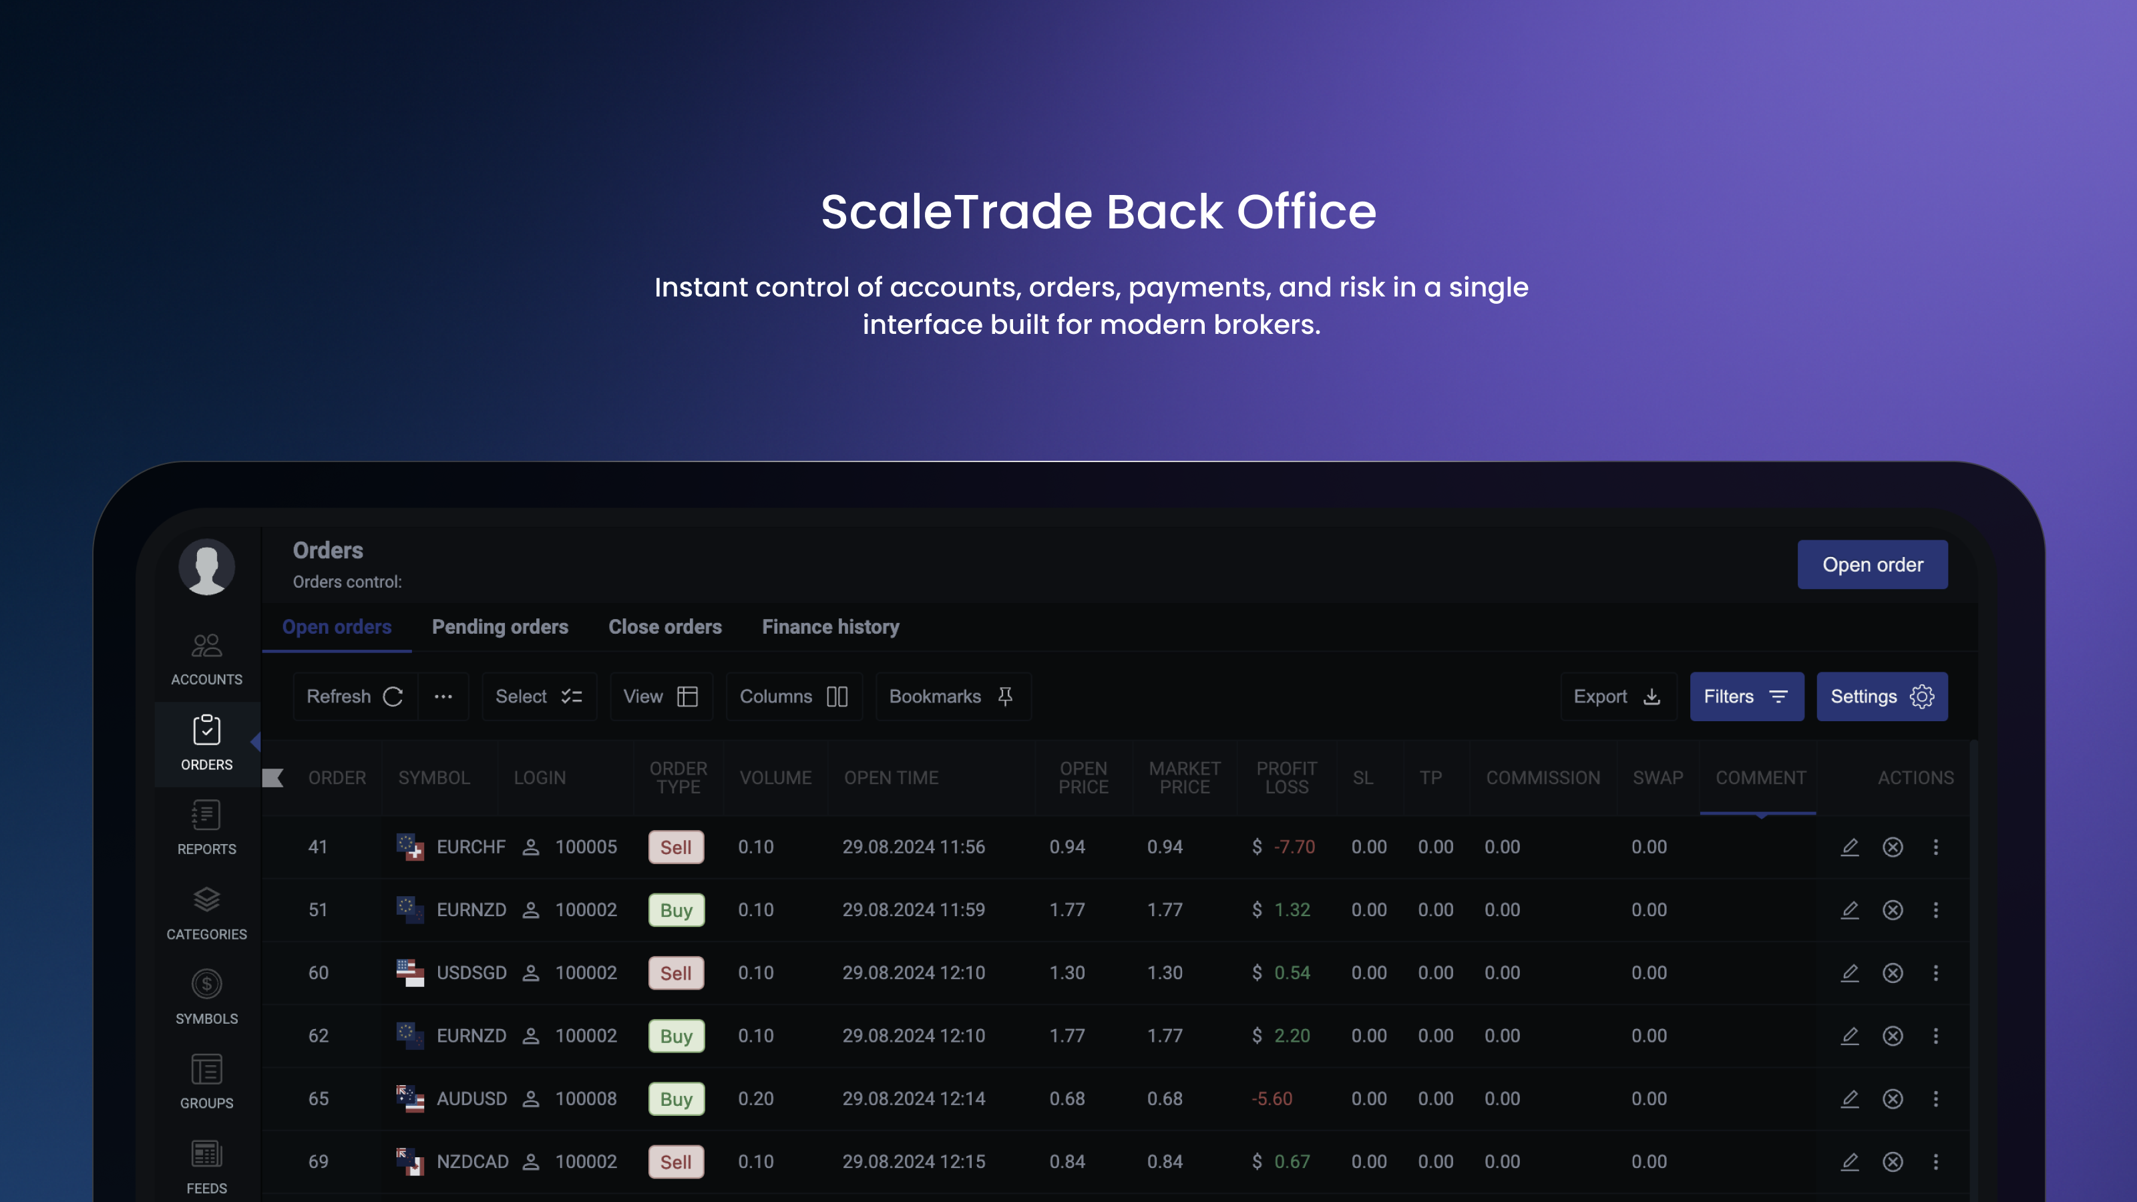Refresh the open orders list
Viewport: 2137px width, 1202px height.
click(354, 696)
